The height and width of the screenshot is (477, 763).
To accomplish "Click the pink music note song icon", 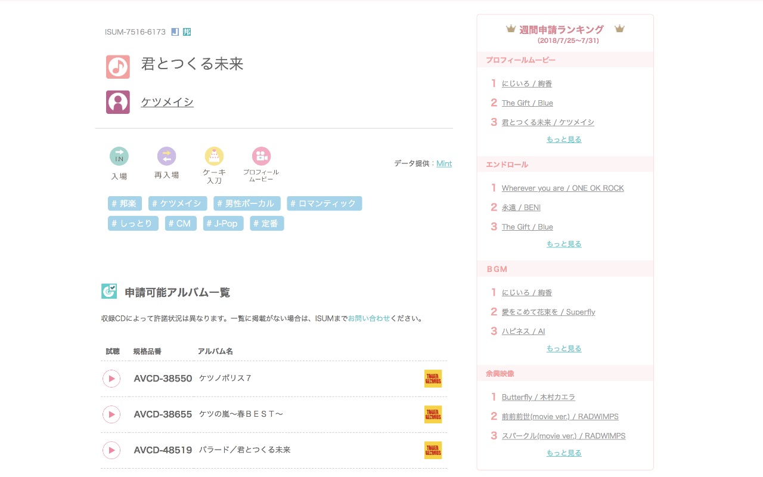I will (117, 67).
